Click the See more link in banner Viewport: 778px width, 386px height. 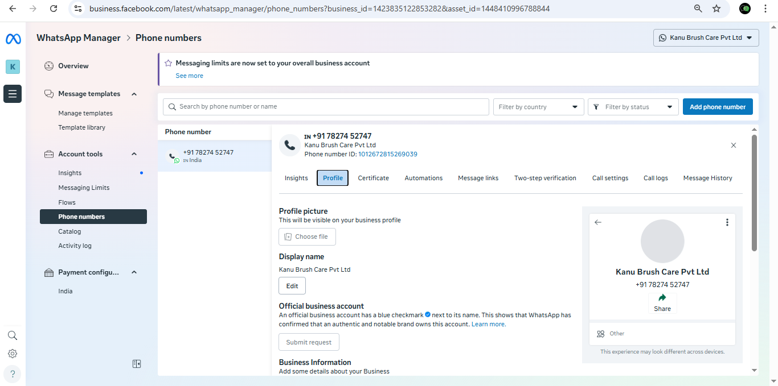189,76
